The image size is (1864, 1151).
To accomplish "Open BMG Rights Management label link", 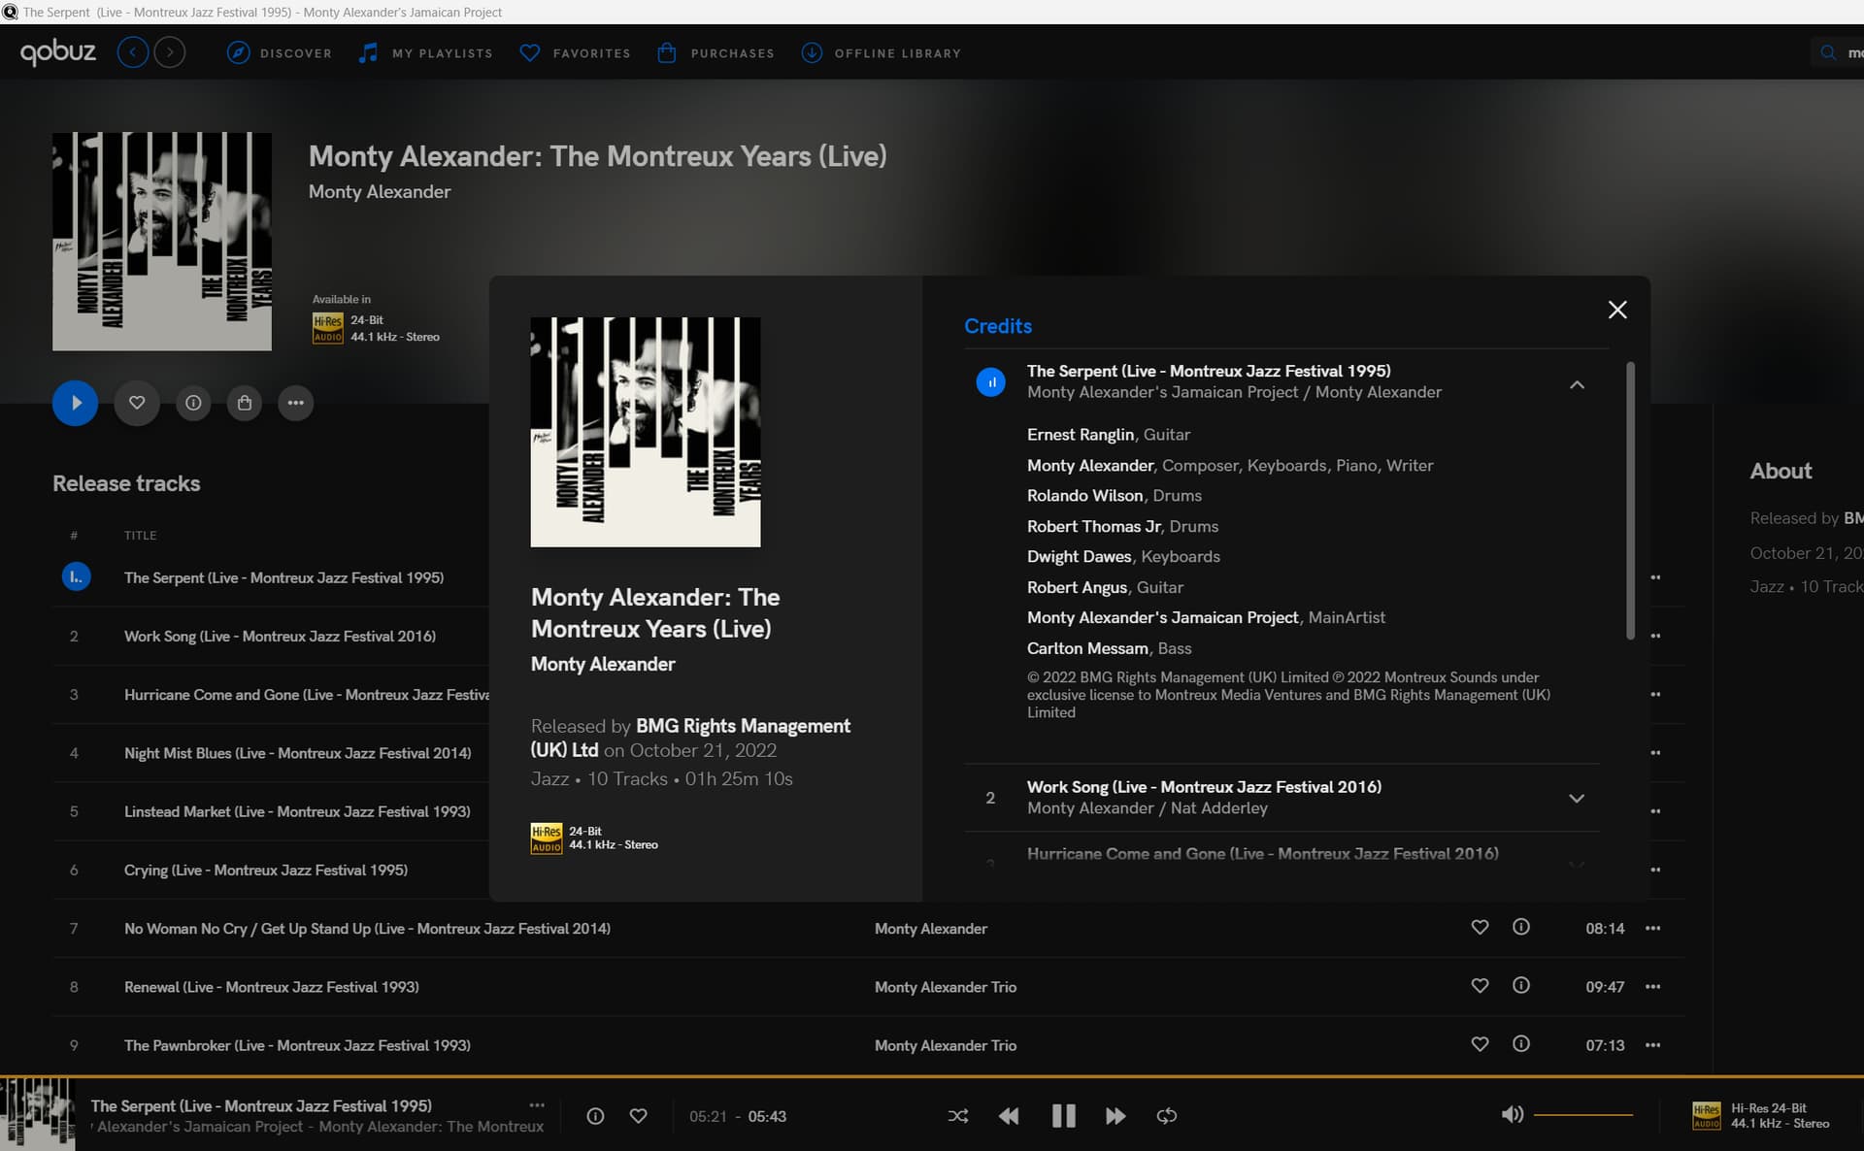I will point(690,738).
